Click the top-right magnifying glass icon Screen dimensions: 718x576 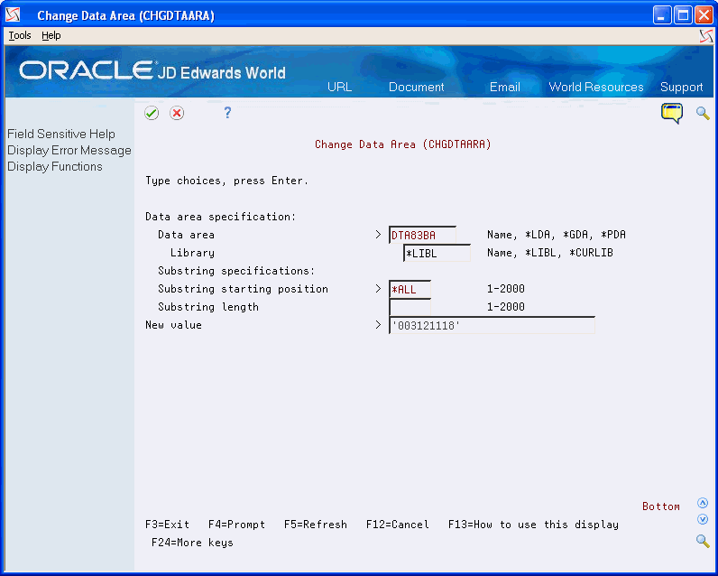click(x=703, y=113)
